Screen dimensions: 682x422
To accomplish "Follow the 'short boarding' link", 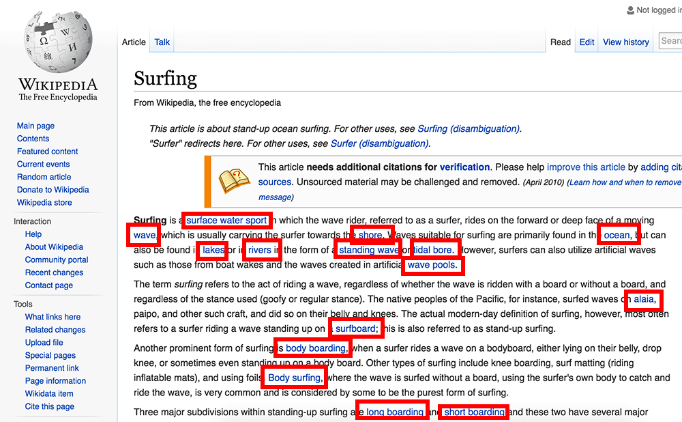I will (x=474, y=412).
